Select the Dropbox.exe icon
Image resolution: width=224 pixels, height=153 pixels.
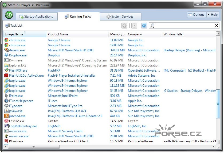[6, 55]
